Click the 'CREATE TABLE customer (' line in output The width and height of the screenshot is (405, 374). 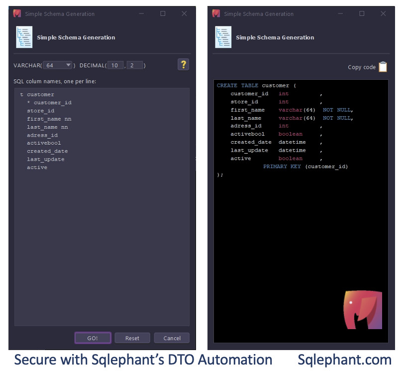tap(256, 85)
